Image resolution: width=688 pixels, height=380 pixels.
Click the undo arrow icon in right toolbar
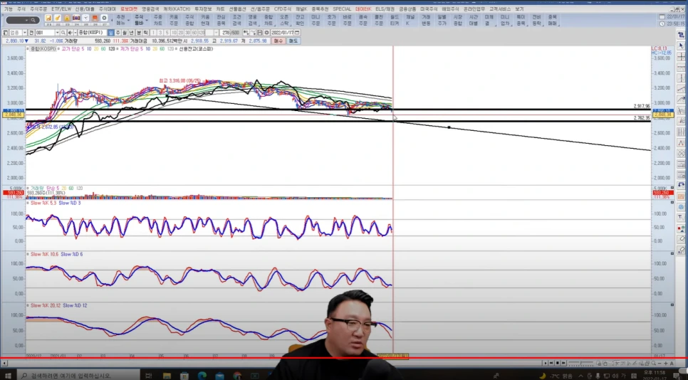coord(681,186)
